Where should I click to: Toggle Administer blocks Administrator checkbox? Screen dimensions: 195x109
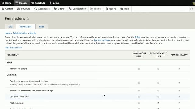point(179,69)
